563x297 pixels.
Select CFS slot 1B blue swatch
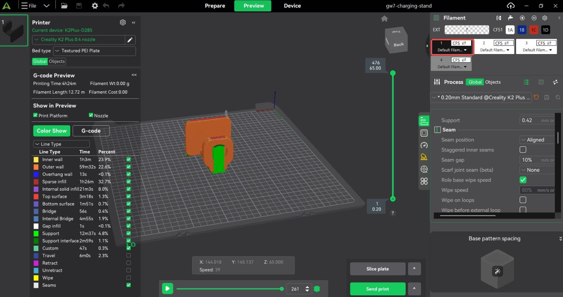pos(522,30)
